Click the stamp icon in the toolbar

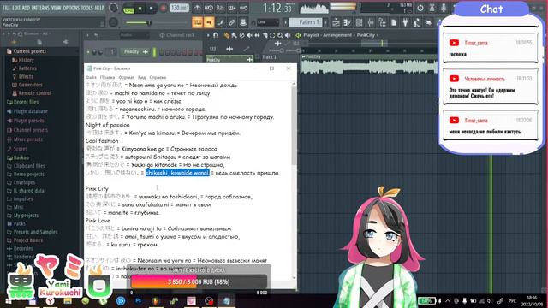[x=243, y=22]
